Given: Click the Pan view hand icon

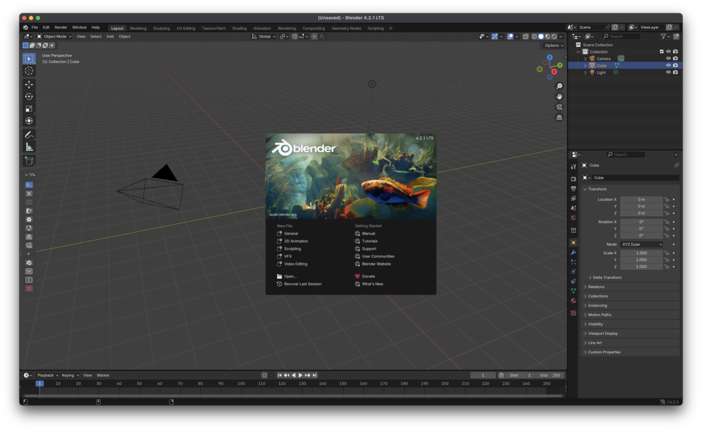Looking at the screenshot, I should pyautogui.click(x=559, y=96).
